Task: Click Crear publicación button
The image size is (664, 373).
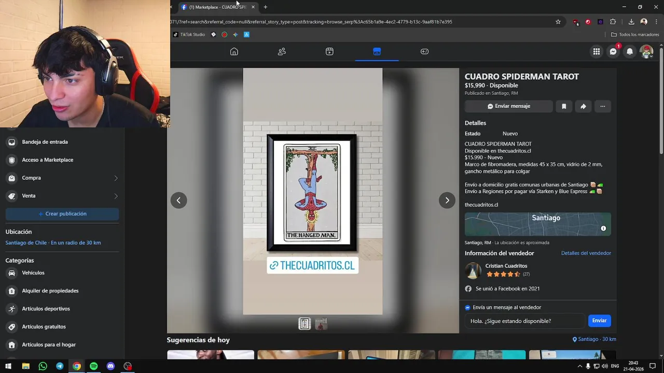Action: click(62, 213)
